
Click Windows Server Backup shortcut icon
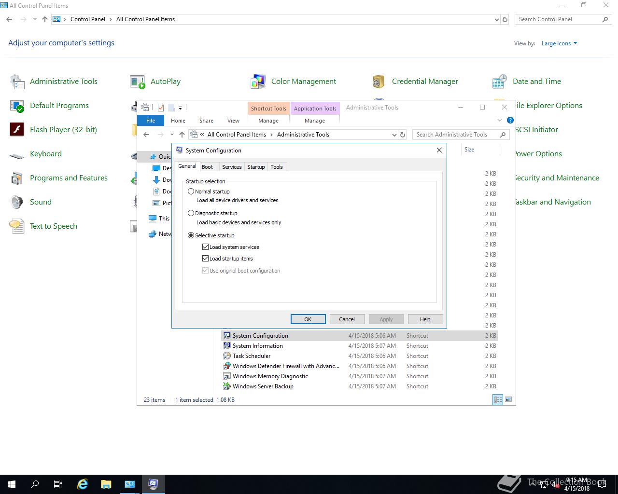226,386
